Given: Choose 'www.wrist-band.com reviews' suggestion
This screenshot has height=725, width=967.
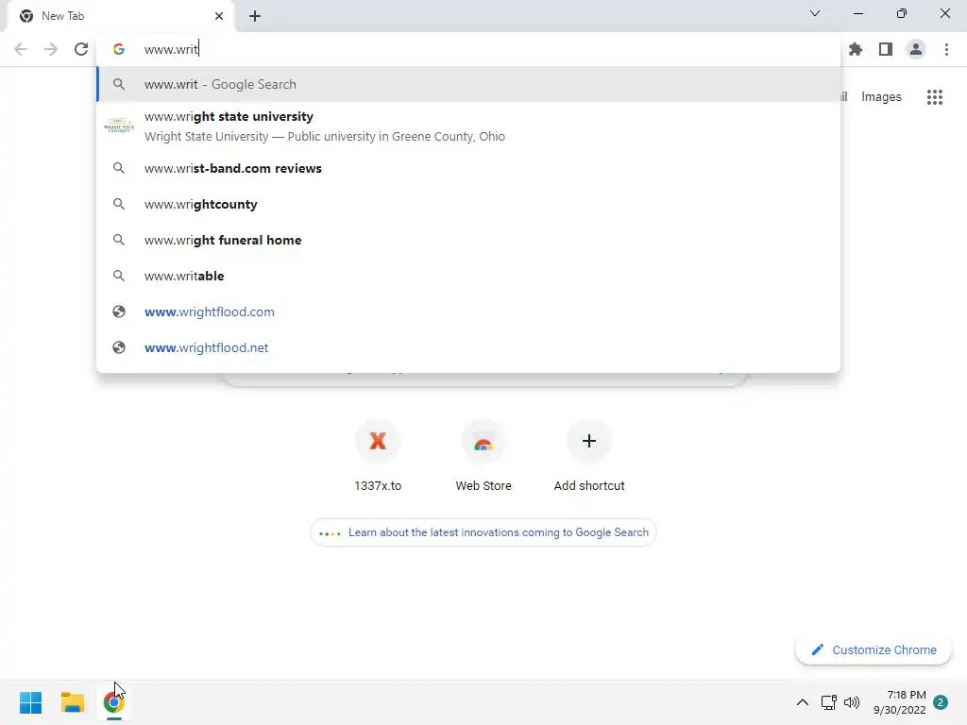Looking at the screenshot, I should click(468, 168).
